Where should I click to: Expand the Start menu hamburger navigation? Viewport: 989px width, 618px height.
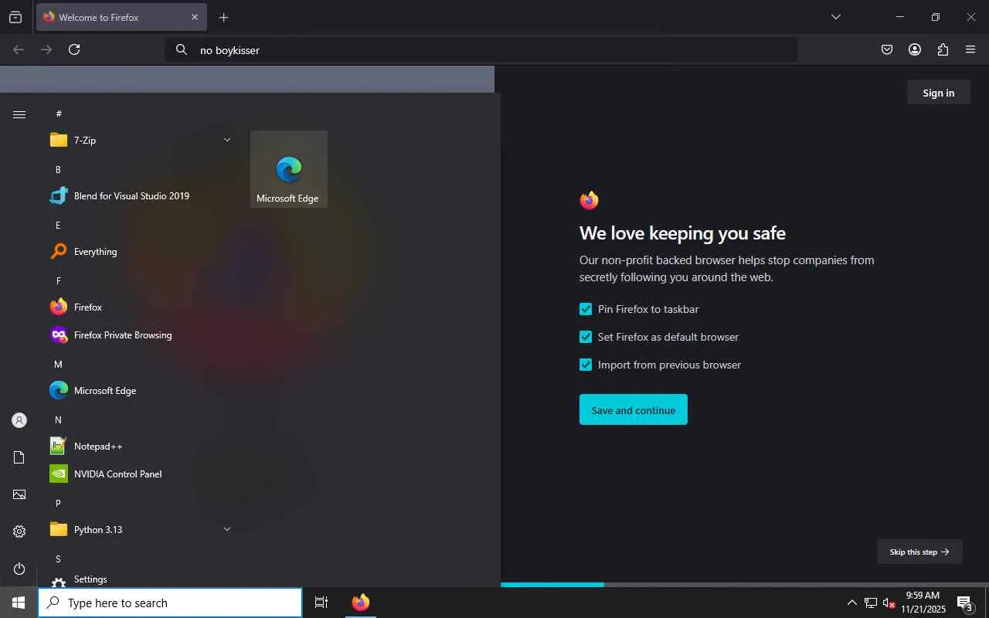[x=19, y=114]
